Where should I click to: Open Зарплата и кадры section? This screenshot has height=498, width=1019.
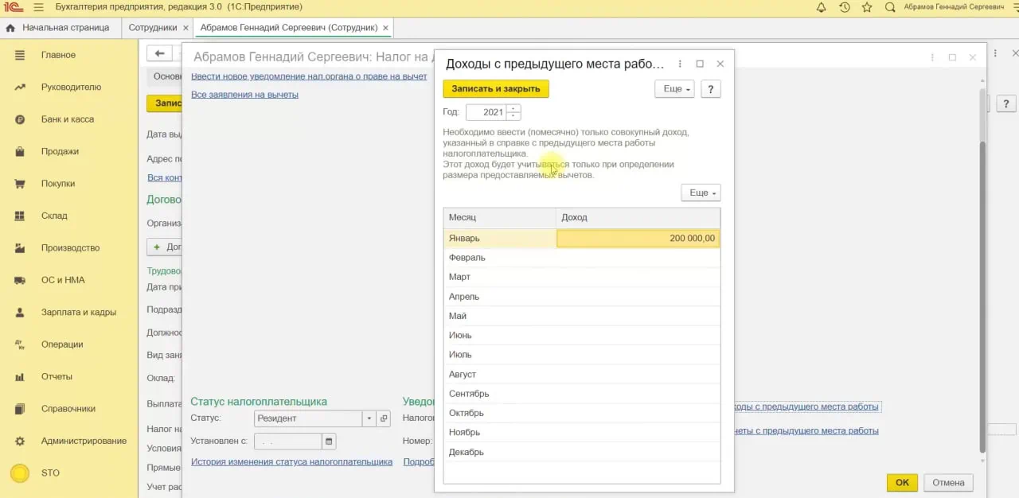(x=78, y=312)
